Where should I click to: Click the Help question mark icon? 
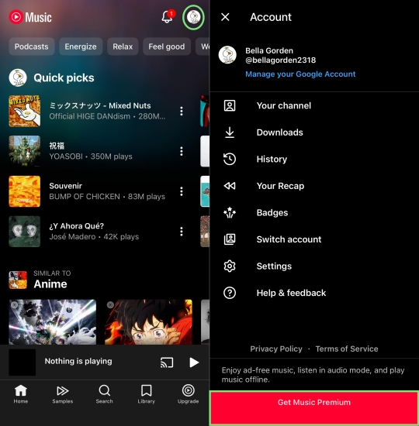click(x=230, y=293)
